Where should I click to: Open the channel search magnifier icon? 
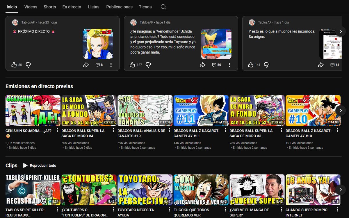pyautogui.click(x=163, y=7)
